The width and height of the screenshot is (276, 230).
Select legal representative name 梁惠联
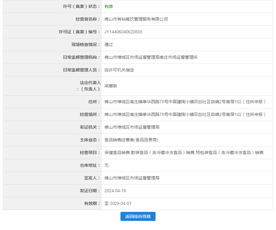[x=111, y=86]
